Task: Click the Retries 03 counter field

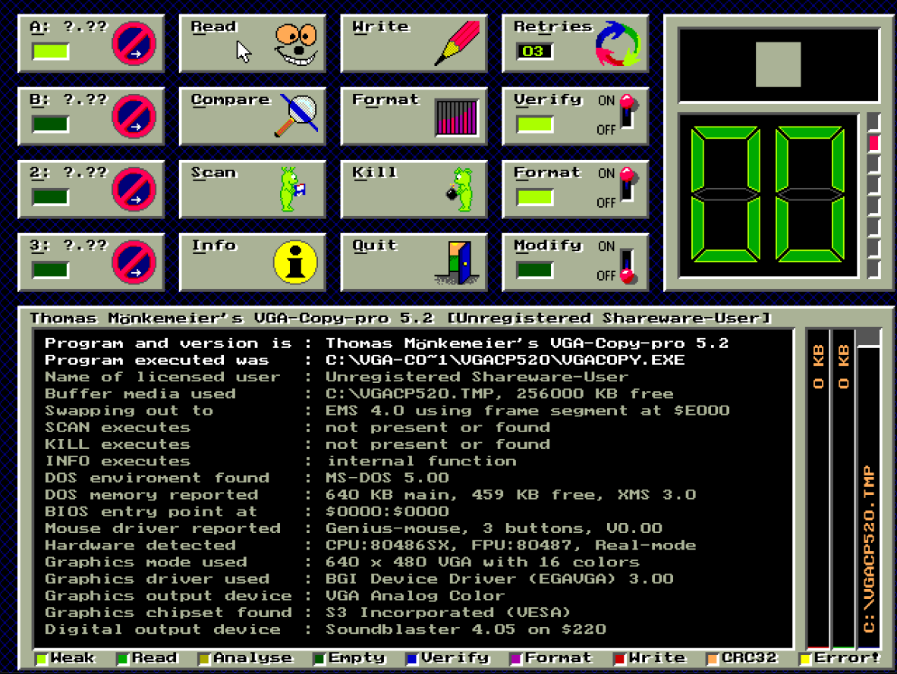Action: pyautogui.click(x=534, y=52)
